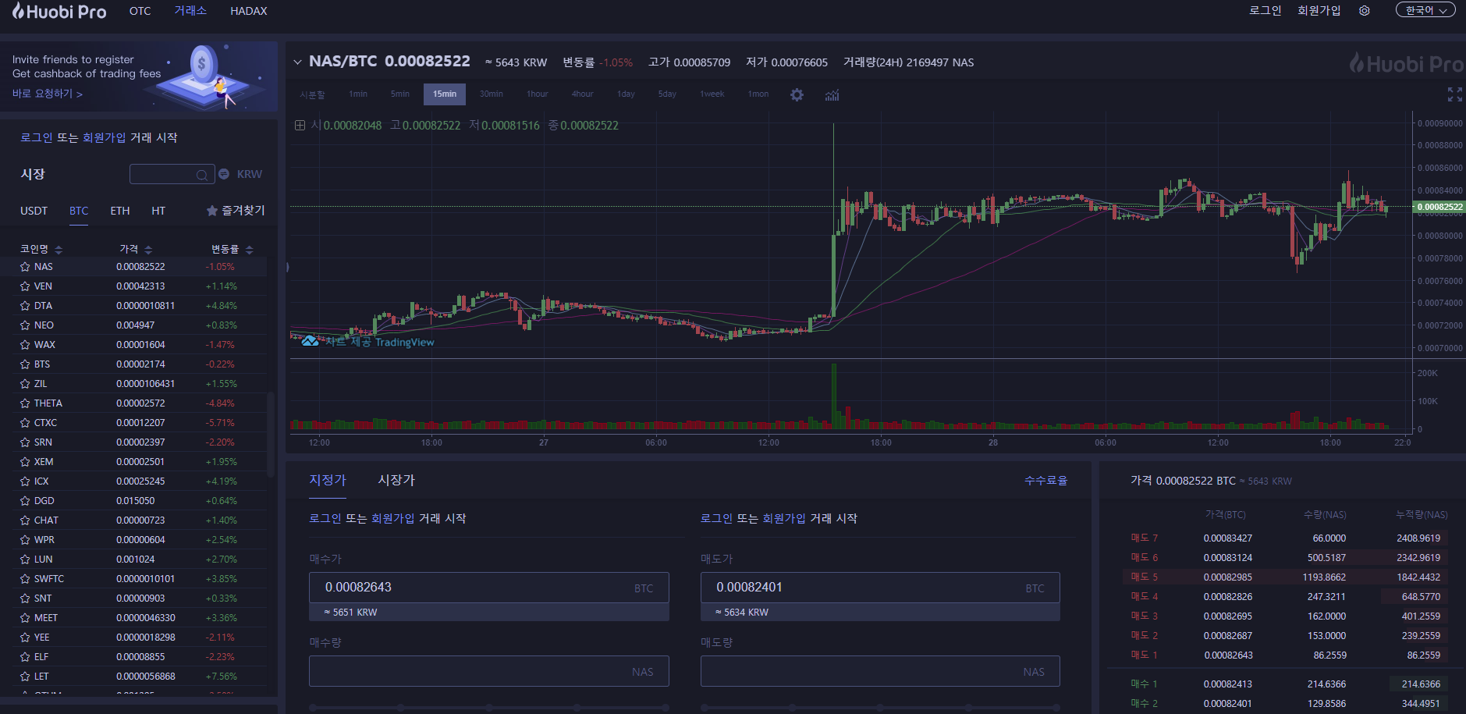This screenshot has width=1466, height=714.
Task: Click the TradingView chart provider logo
Action: coord(368,342)
